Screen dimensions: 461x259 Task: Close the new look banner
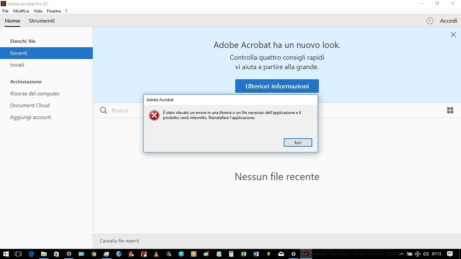pos(453,35)
